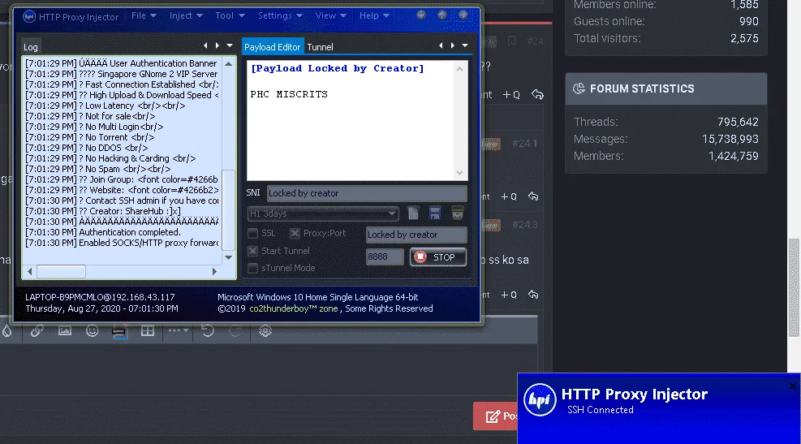Viewport: 801px width, 444px height.
Task: Click the Forum Statistics chart icon
Action: [579, 88]
